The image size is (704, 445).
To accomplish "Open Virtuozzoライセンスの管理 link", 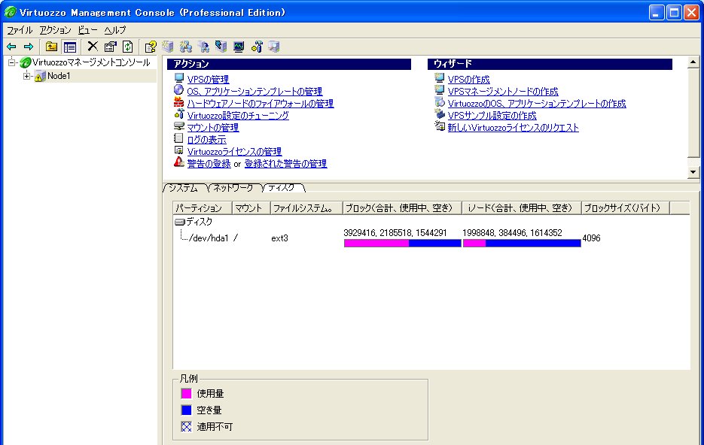I will pyautogui.click(x=234, y=152).
